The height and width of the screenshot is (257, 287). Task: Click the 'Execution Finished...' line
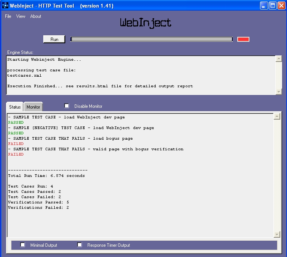tap(100, 86)
